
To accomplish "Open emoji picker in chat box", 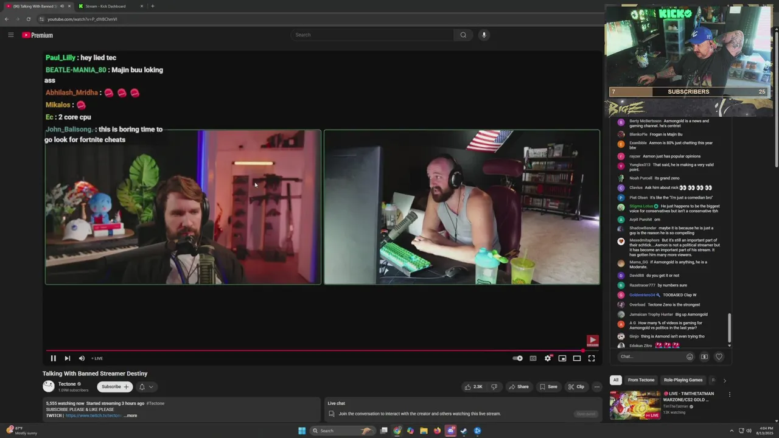I will 690,356.
